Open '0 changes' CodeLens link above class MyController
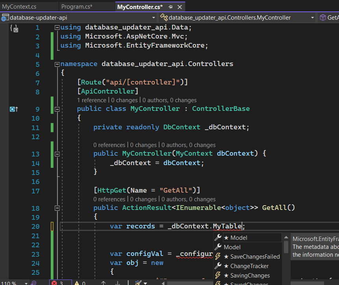 pos(124,100)
